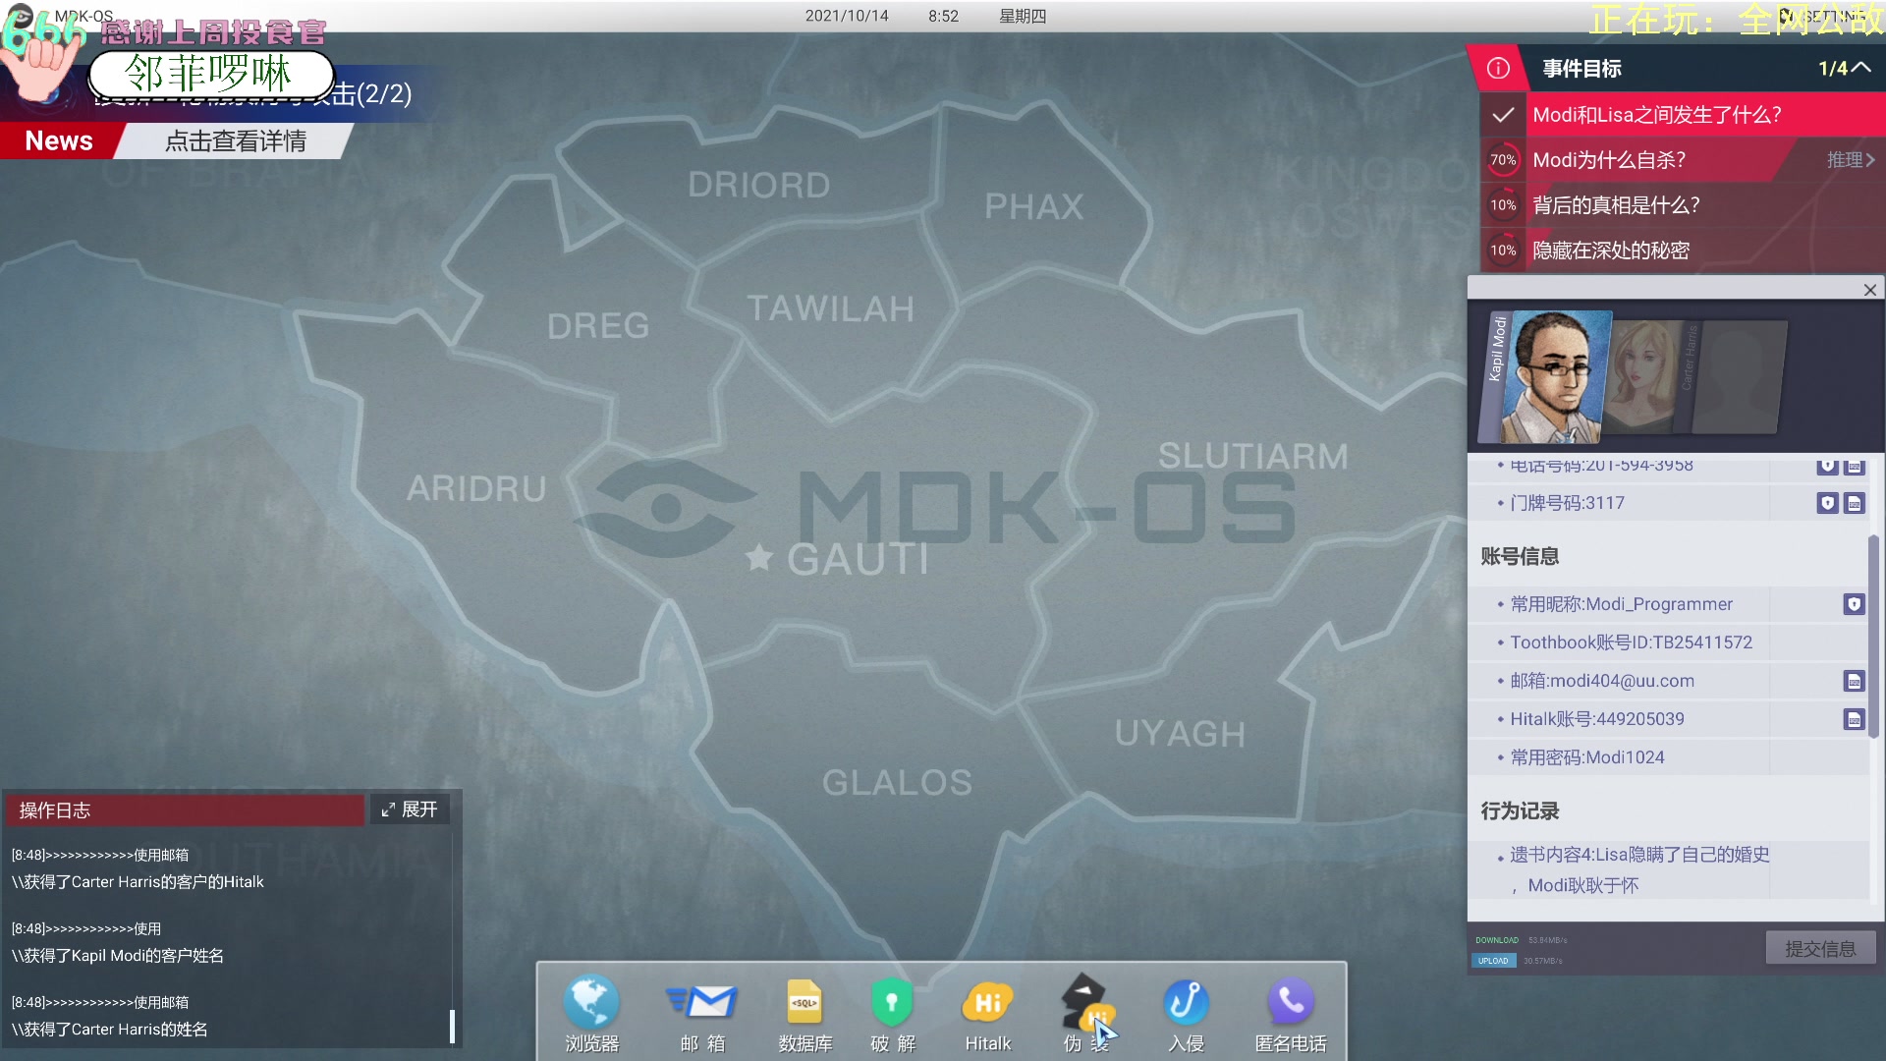
Task: Click the PHAX region on the map
Action: pos(1034,206)
